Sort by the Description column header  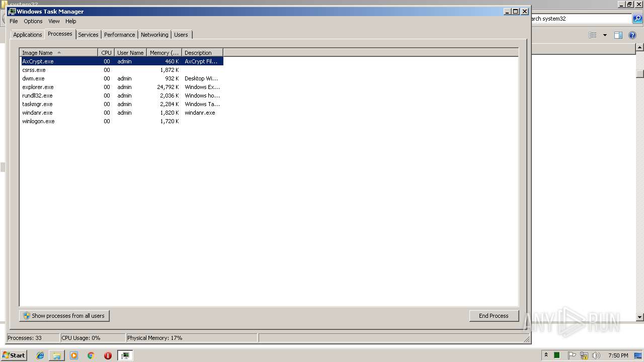[202, 53]
